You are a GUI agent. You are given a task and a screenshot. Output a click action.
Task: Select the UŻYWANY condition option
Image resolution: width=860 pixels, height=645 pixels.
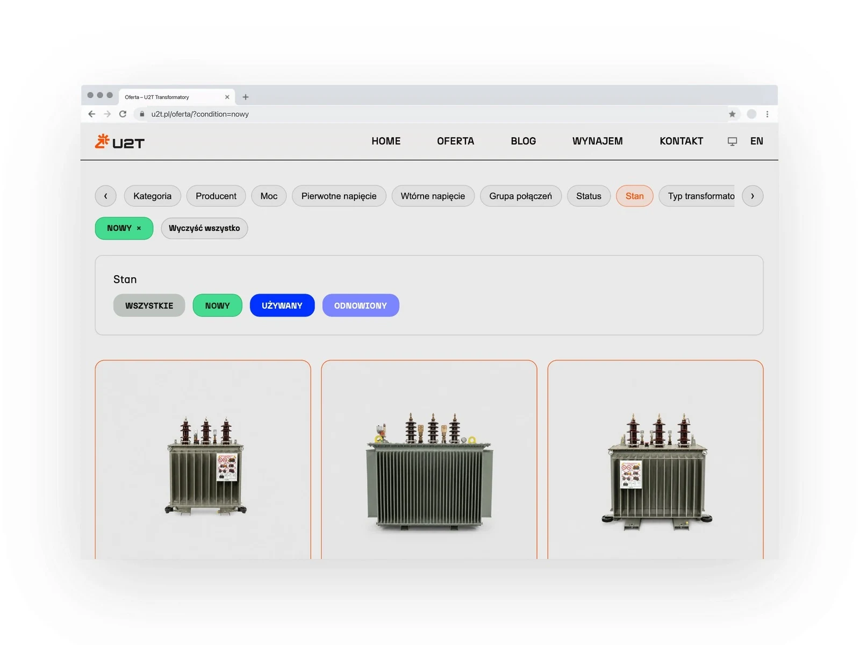[x=282, y=305]
